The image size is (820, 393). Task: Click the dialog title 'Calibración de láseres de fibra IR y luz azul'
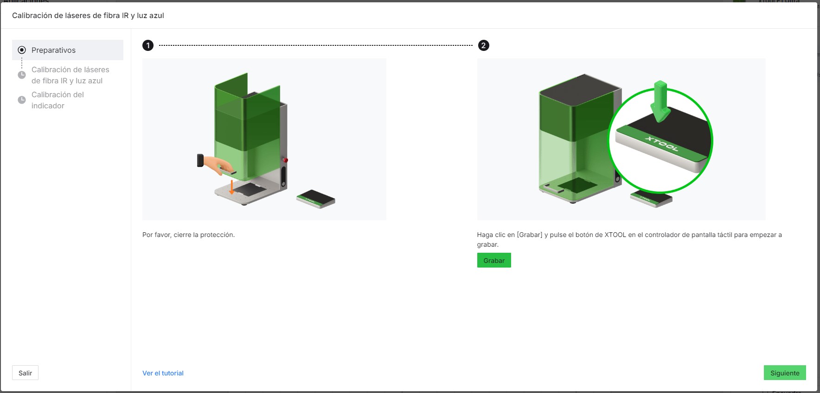click(88, 15)
